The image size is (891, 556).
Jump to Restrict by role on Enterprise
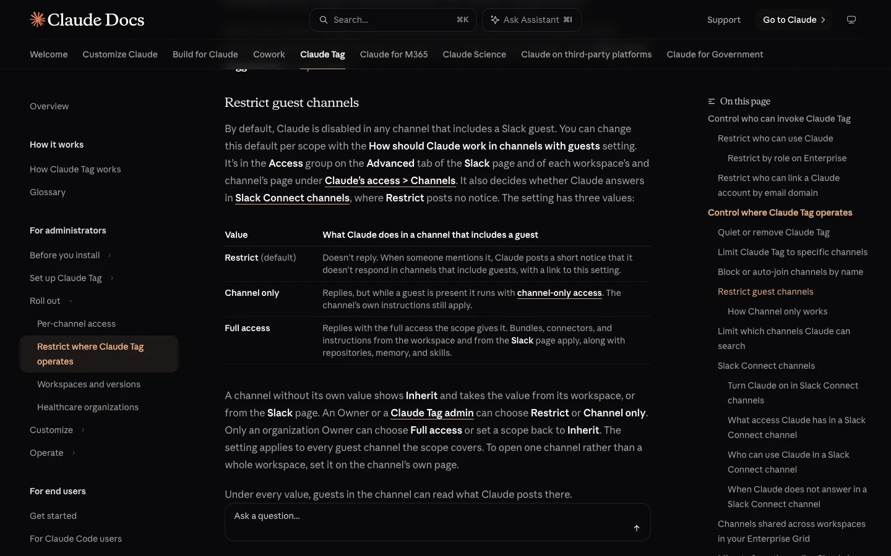click(x=787, y=158)
